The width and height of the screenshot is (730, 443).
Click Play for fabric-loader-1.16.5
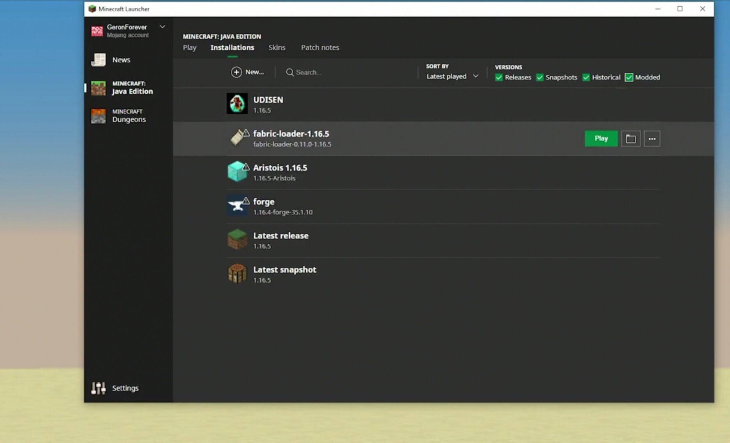point(601,139)
